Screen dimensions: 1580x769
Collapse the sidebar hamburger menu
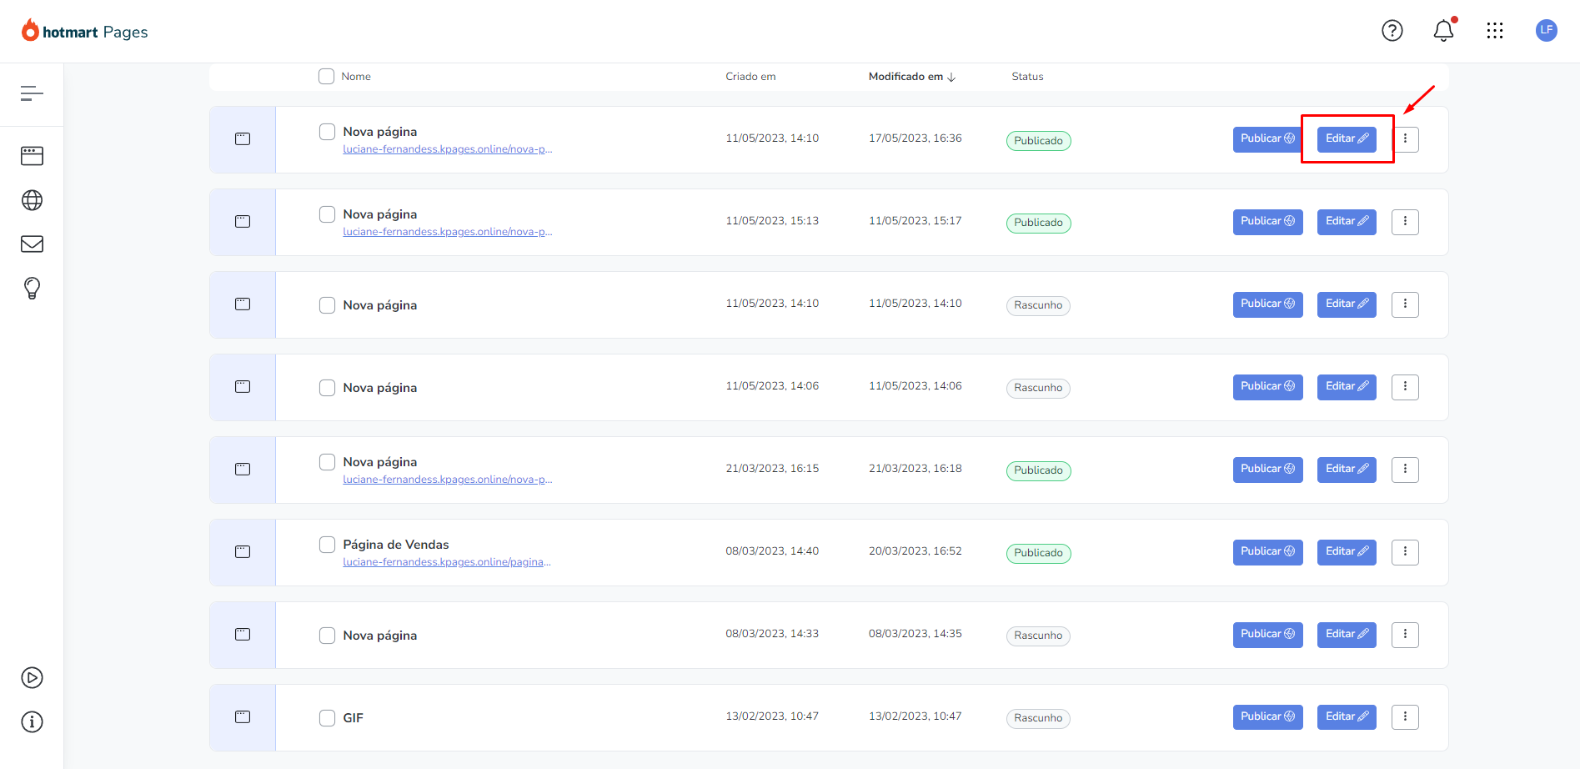[x=32, y=93]
